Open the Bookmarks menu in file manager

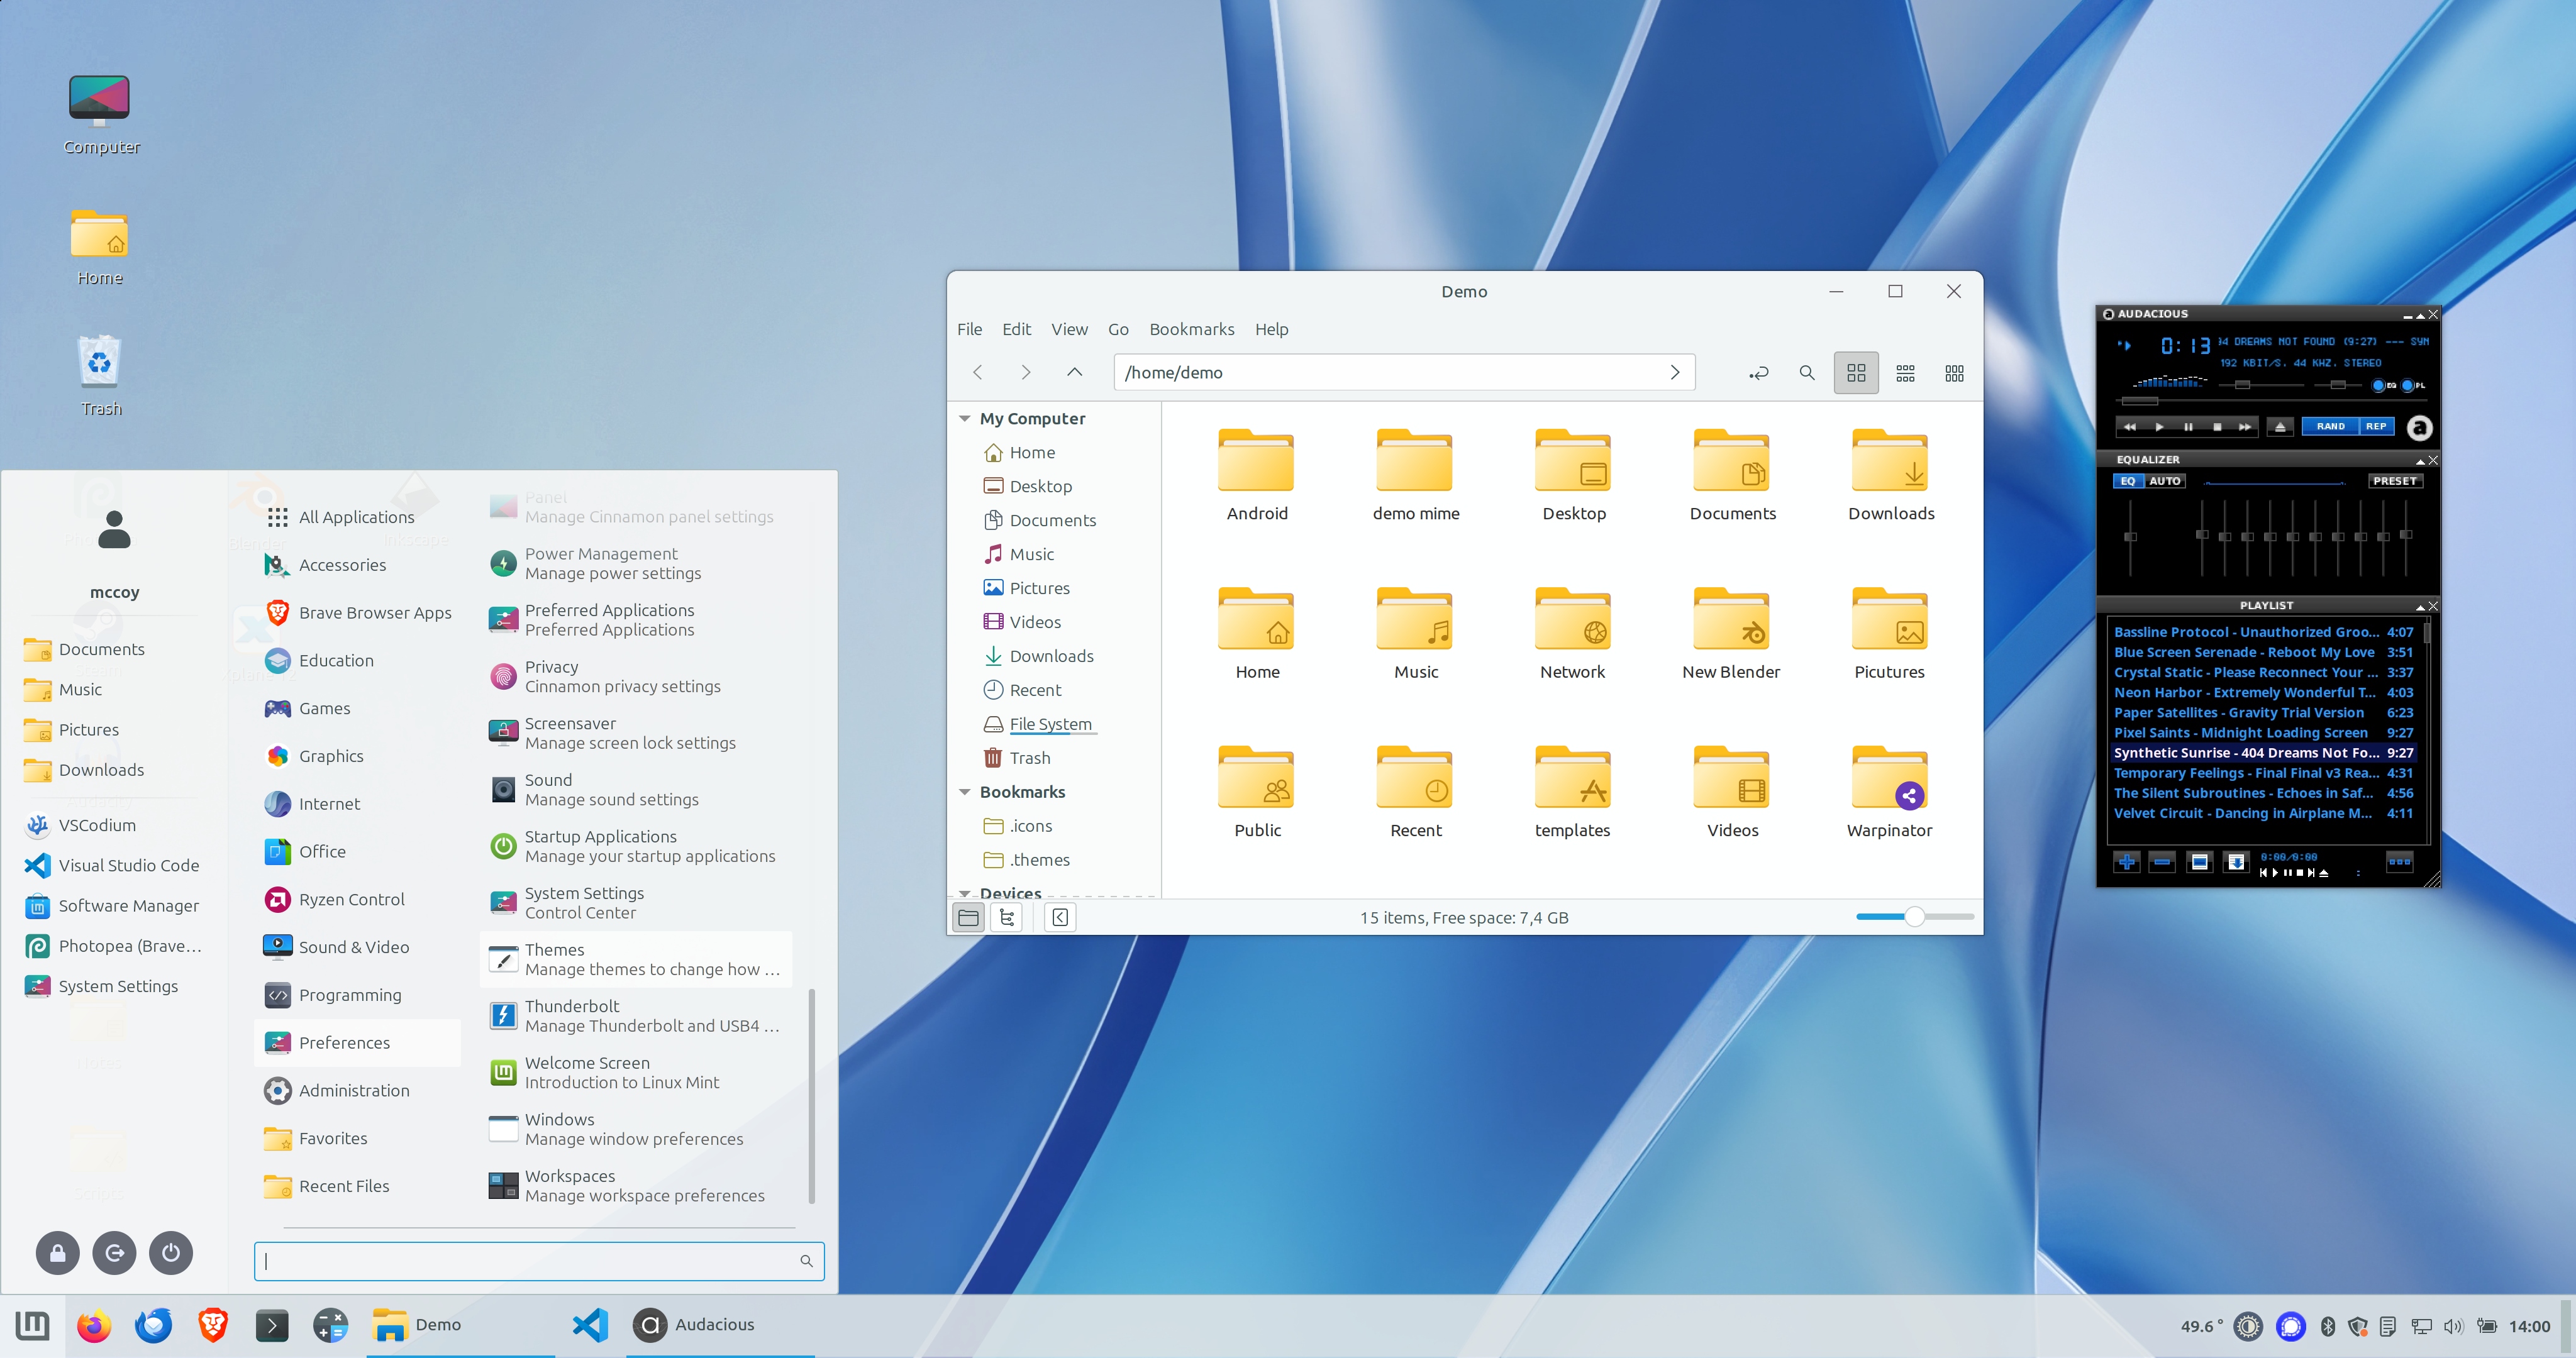point(1191,329)
